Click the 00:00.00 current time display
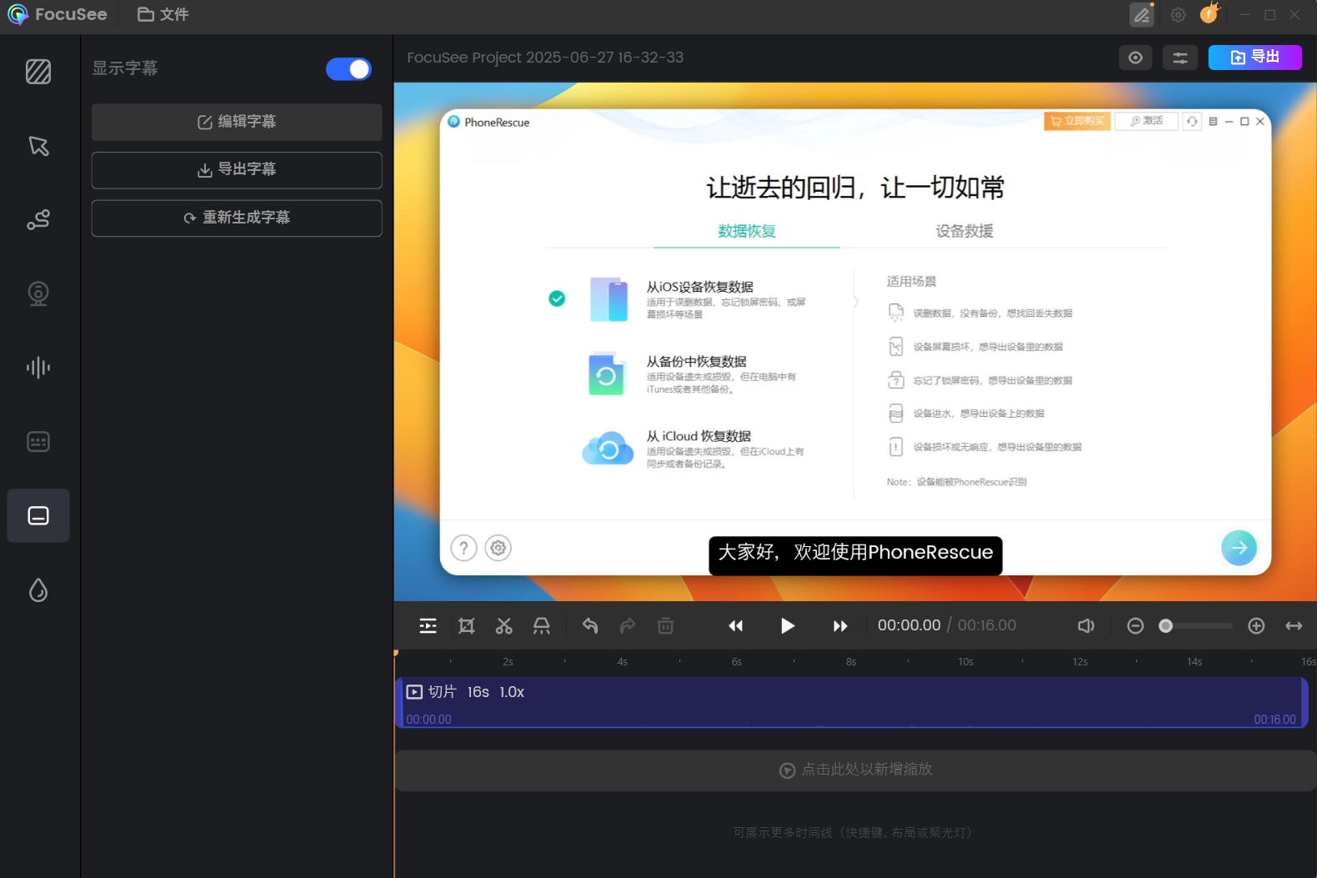This screenshot has width=1317, height=878. point(909,625)
